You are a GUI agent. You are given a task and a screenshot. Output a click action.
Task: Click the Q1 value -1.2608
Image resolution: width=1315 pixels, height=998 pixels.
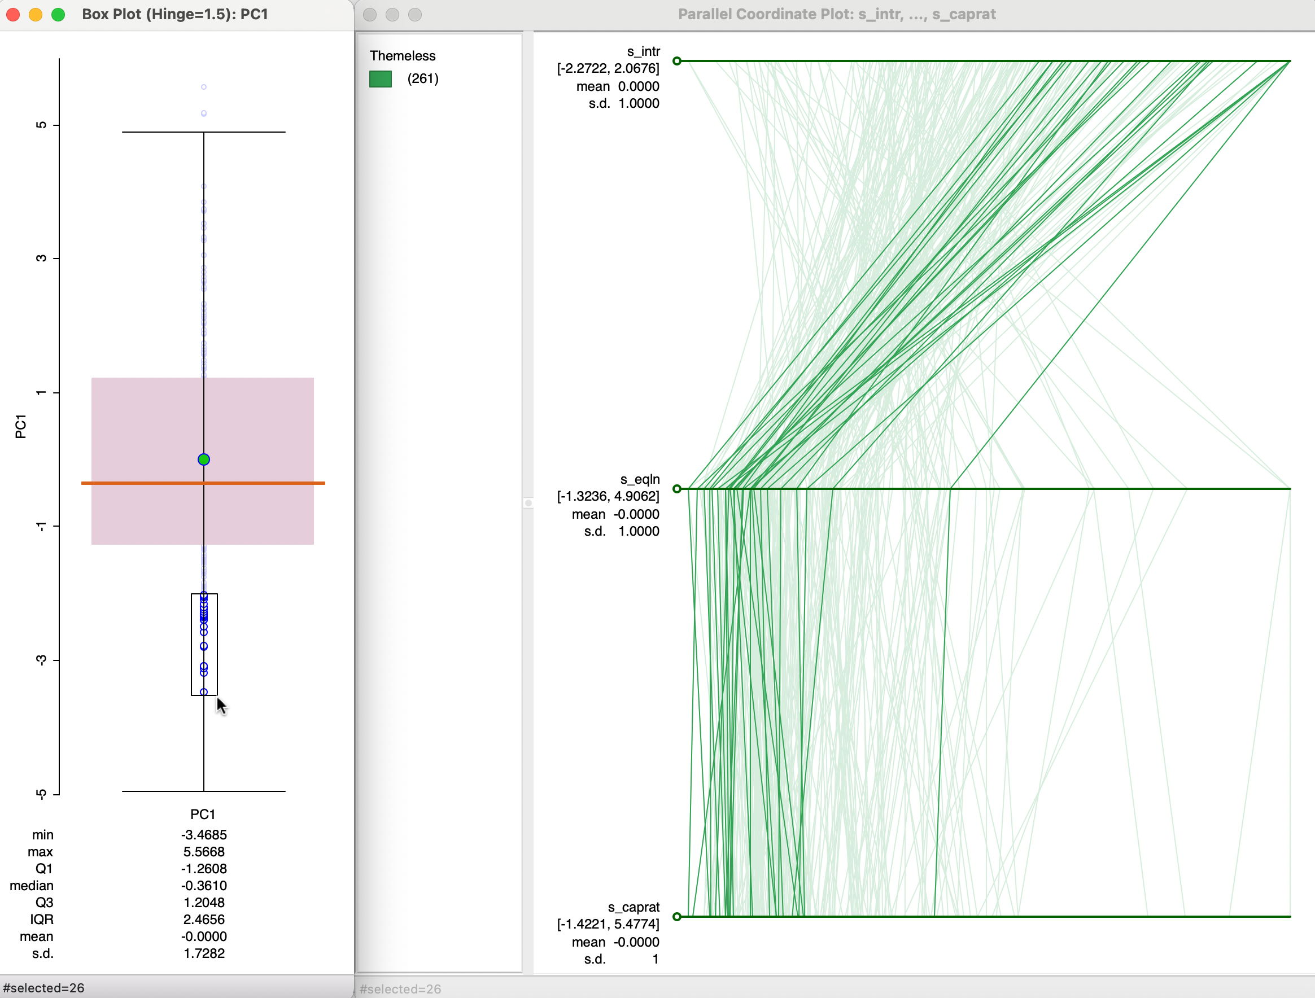tap(204, 869)
